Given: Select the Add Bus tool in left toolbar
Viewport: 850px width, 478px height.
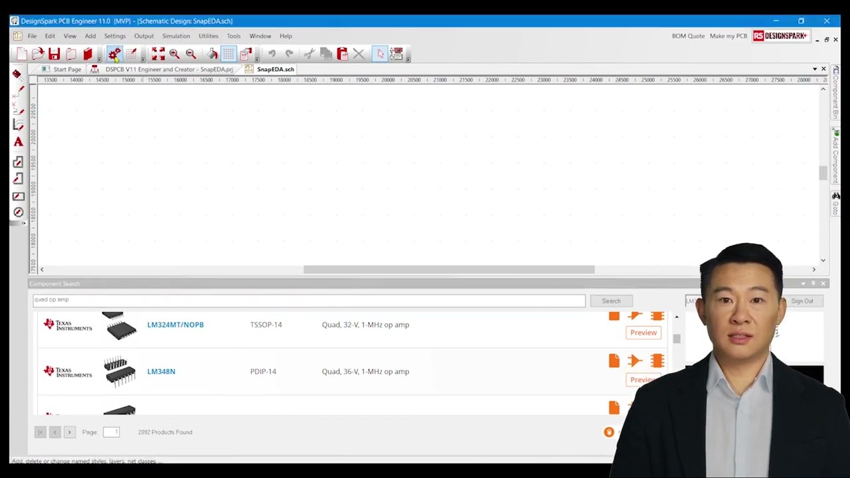Looking at the screenshot, I should coord(18,108).
